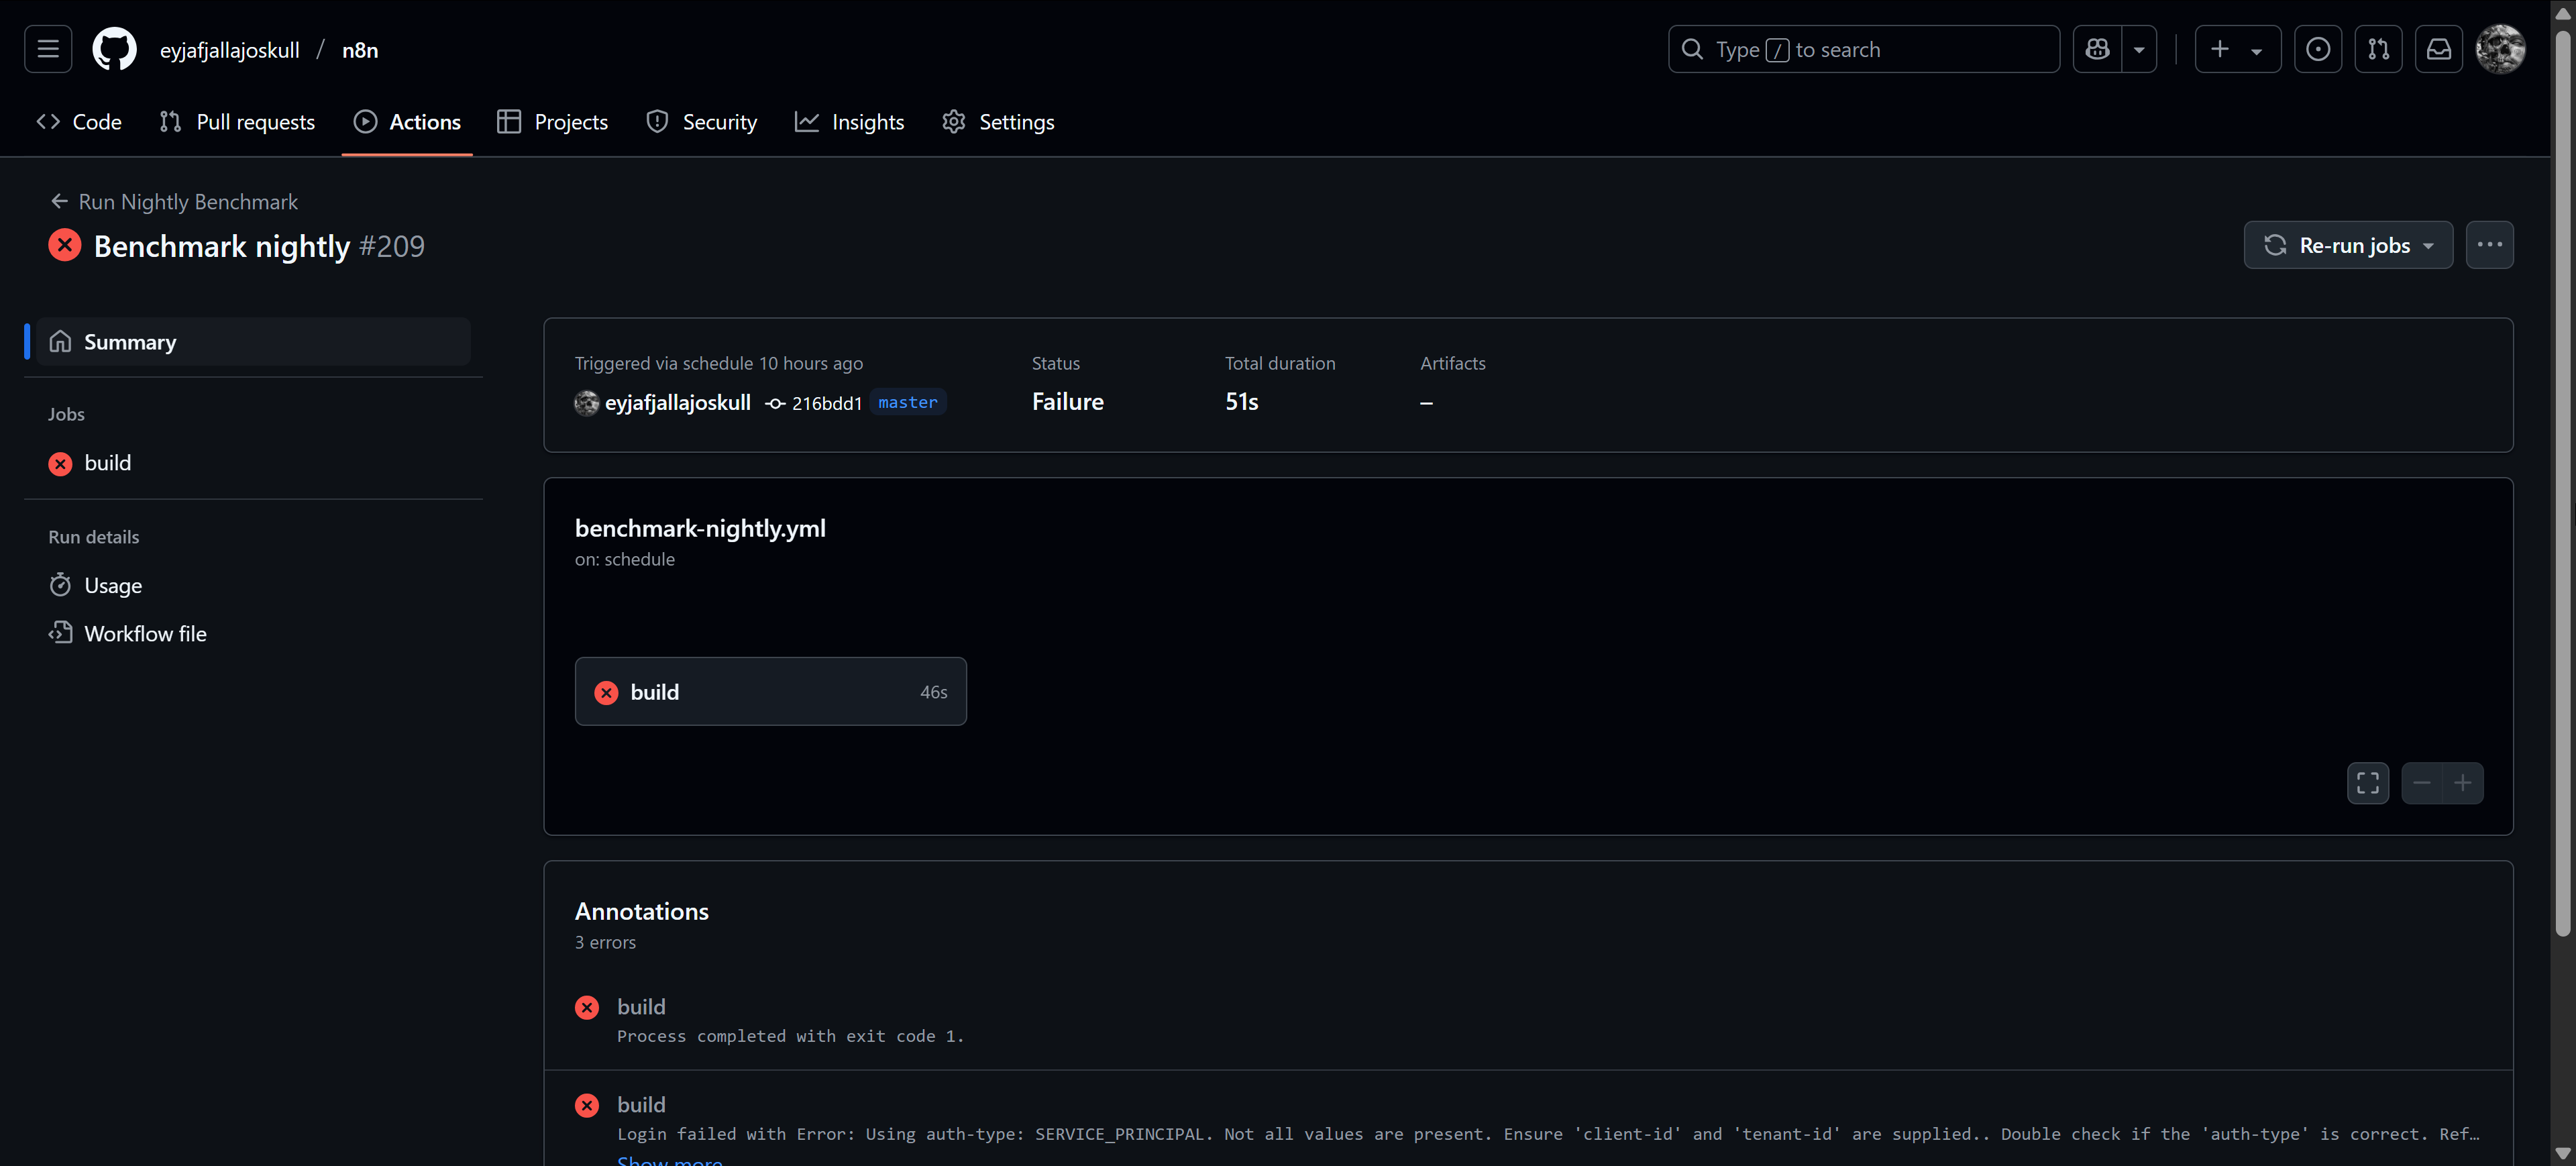Open the Insights tab
This screenshot has width=2576, height=1166.
click(849, 122)
